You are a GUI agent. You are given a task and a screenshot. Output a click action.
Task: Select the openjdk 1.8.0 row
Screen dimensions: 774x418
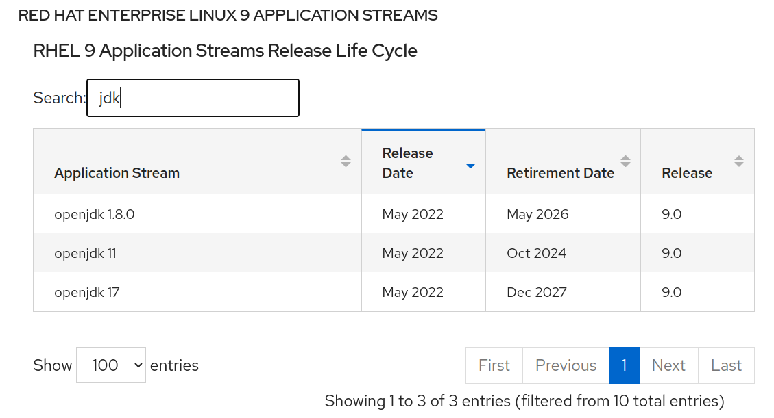click(95, 214)
